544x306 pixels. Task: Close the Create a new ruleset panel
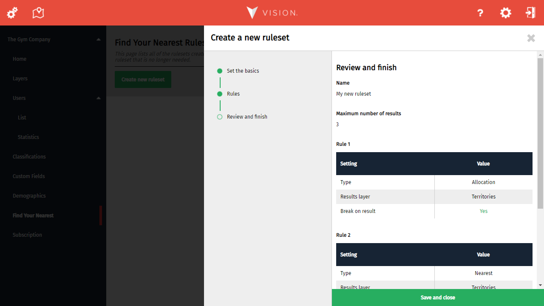pos(531,38)
